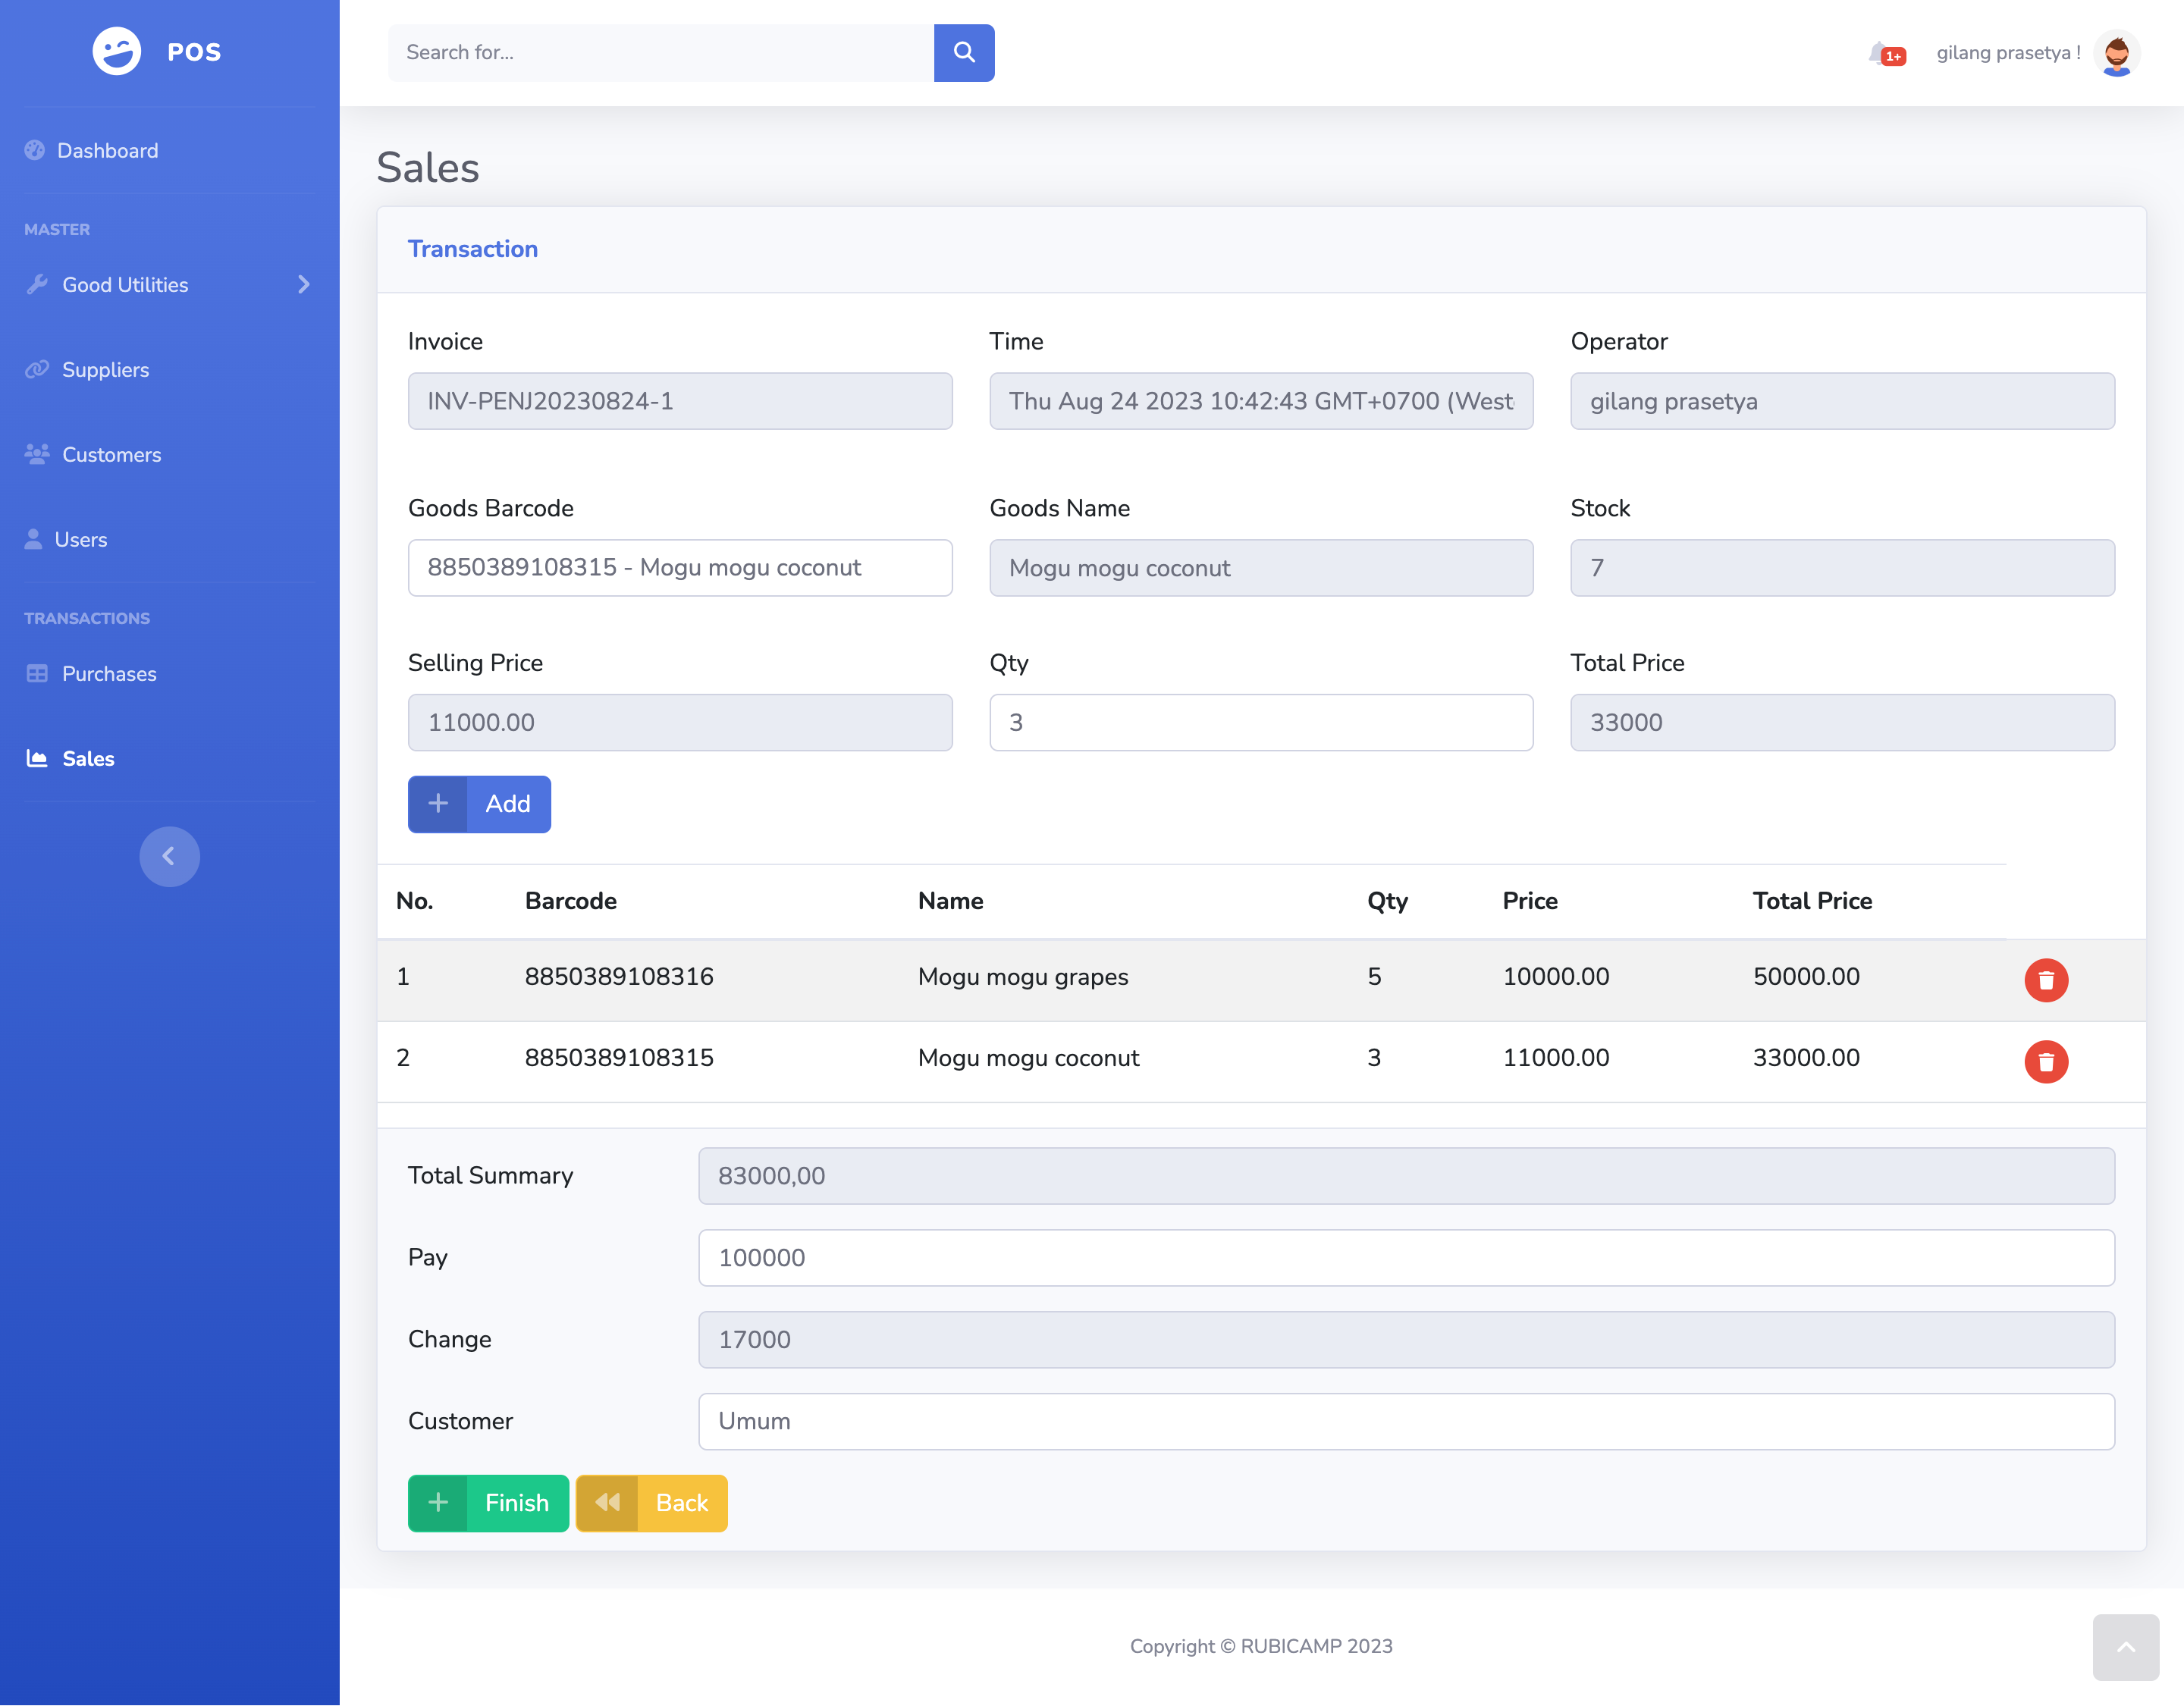Click the Qty input showing 3

(1260, 722)
